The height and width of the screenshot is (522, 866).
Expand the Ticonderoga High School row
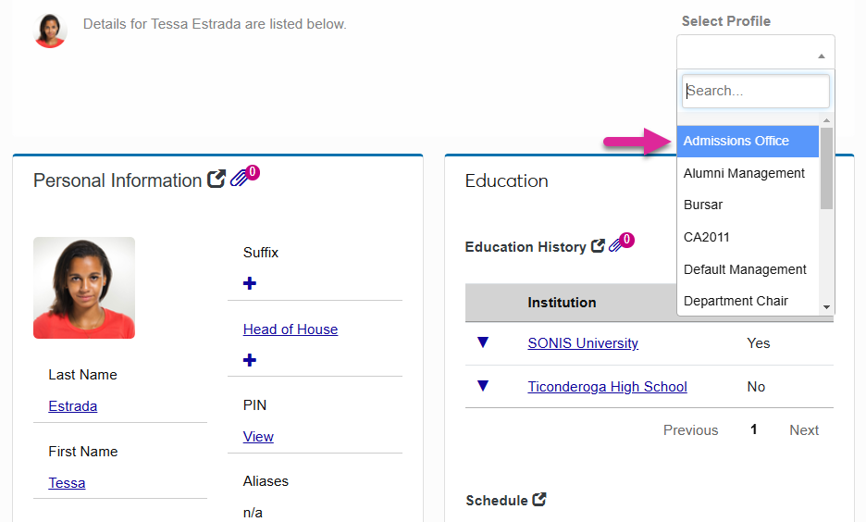pos(482,386)
